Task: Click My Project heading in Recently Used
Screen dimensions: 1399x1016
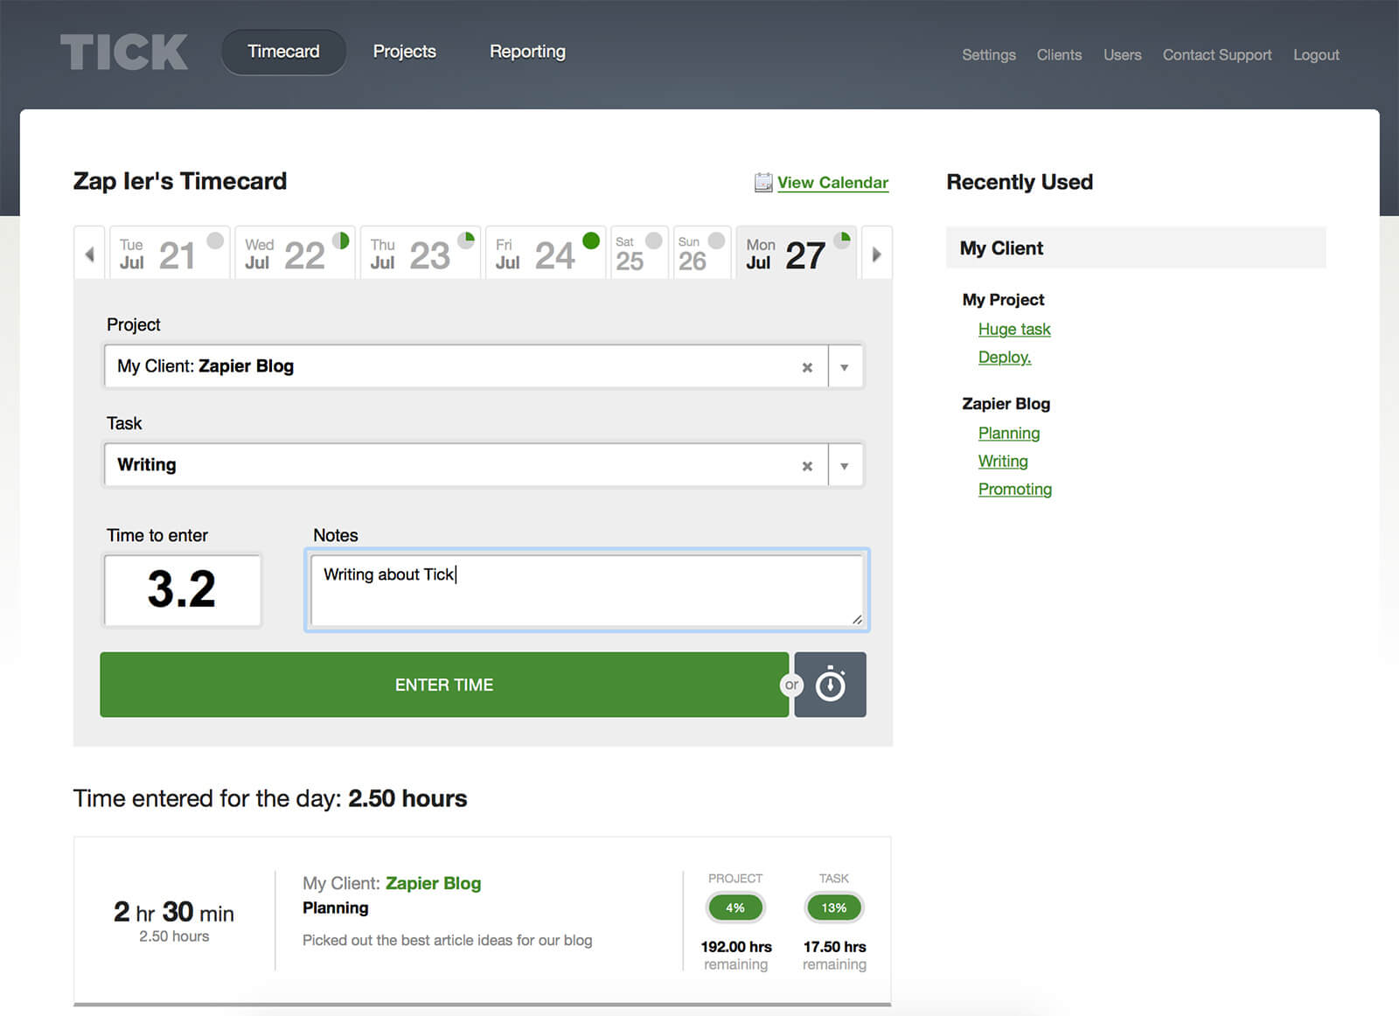Action: pyautogui.click(x=1003, y=300)
